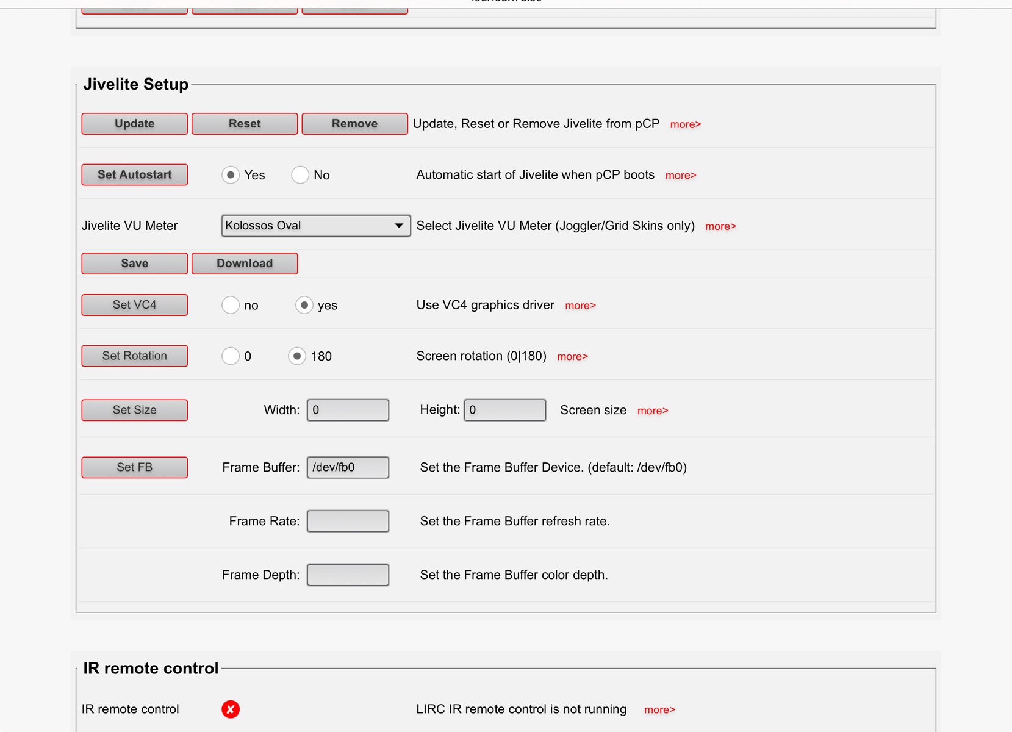This screenshot has width=1012, height=732.
Task: Open 'more>' for LIRC IR remote control
Action: 659,710
